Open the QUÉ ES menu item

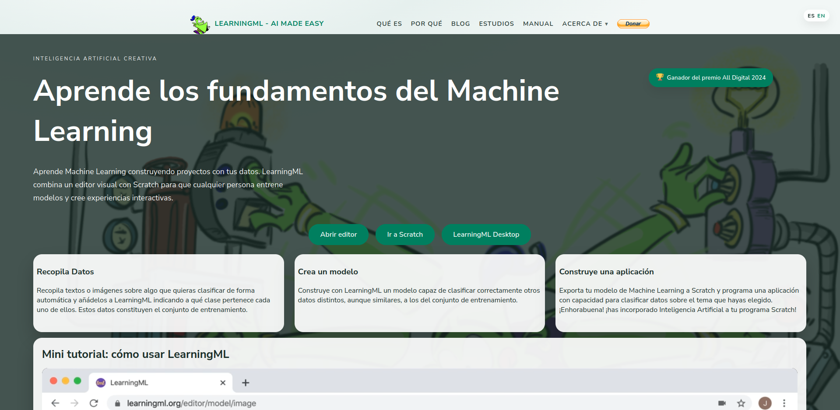pos(389,24)
